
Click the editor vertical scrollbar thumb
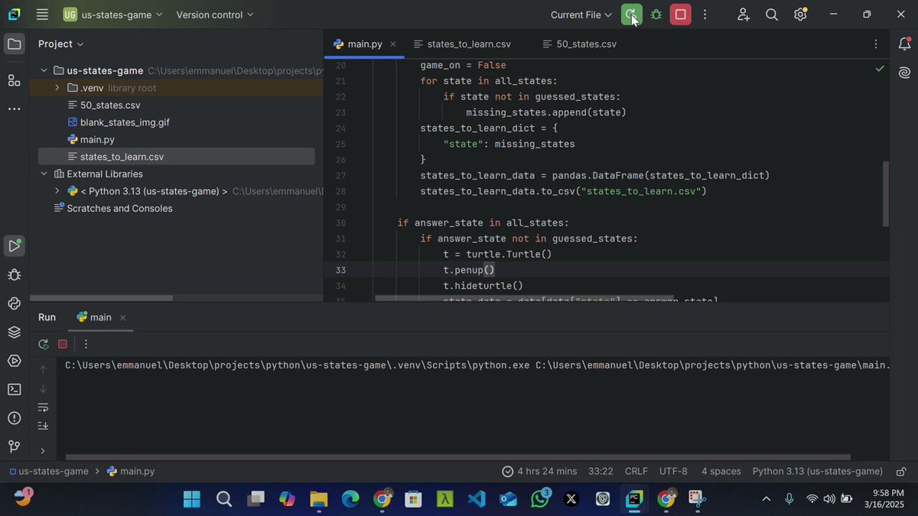coord(886,193)
